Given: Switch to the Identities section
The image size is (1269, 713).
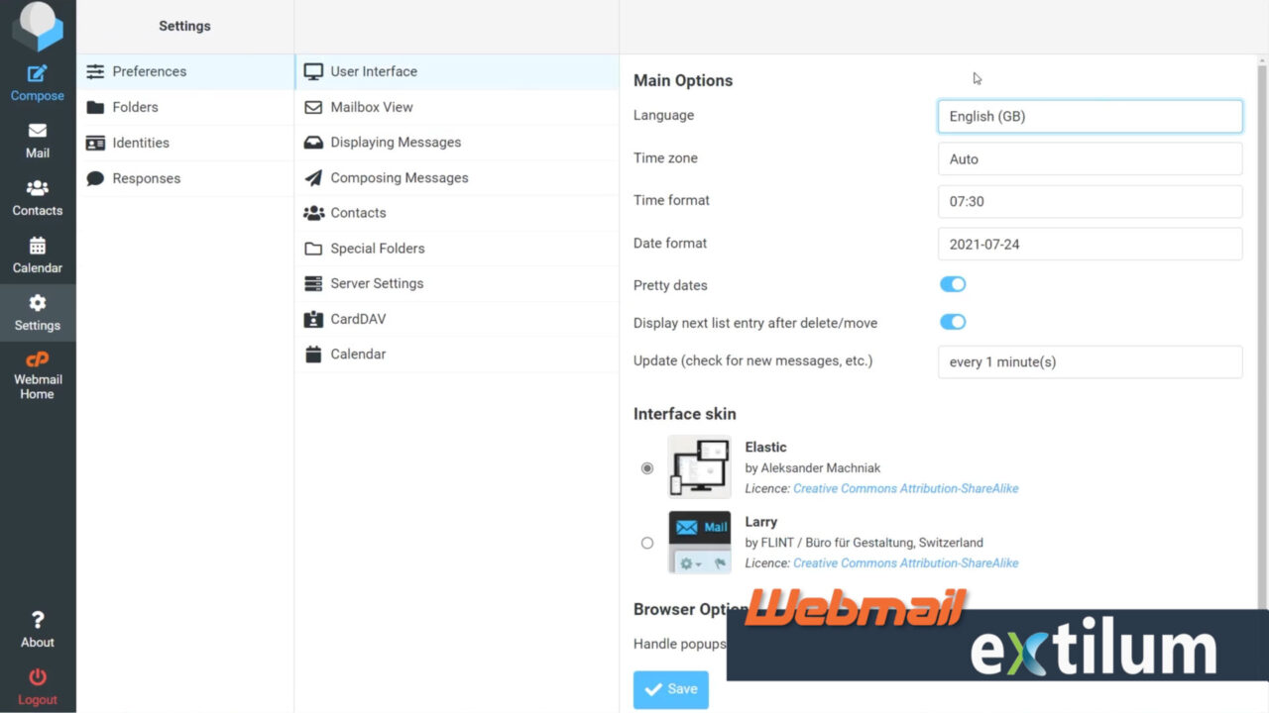Looking at the screenshot, I should point(139,143).
